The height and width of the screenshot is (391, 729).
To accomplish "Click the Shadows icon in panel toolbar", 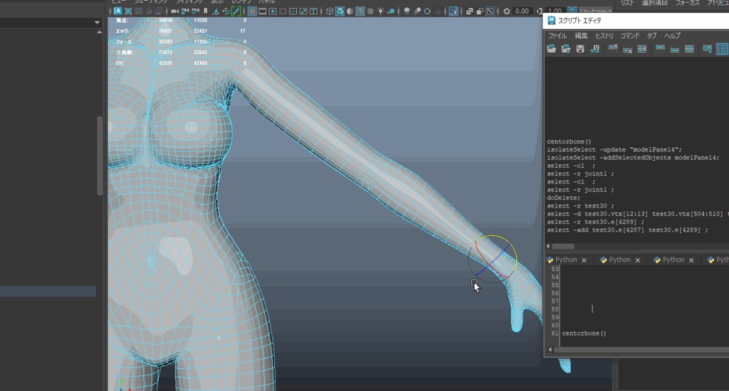I will 391,11.
